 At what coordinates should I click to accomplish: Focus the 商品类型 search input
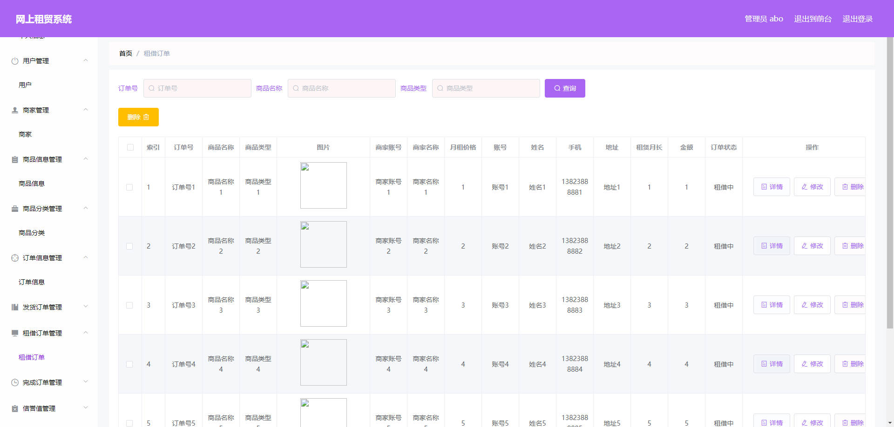click(486, 88)
